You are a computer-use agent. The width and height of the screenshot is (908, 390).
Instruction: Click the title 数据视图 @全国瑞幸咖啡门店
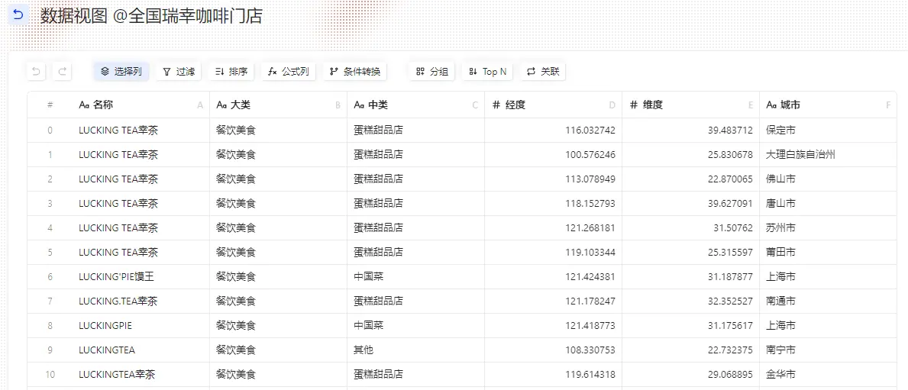coord(152,15)
